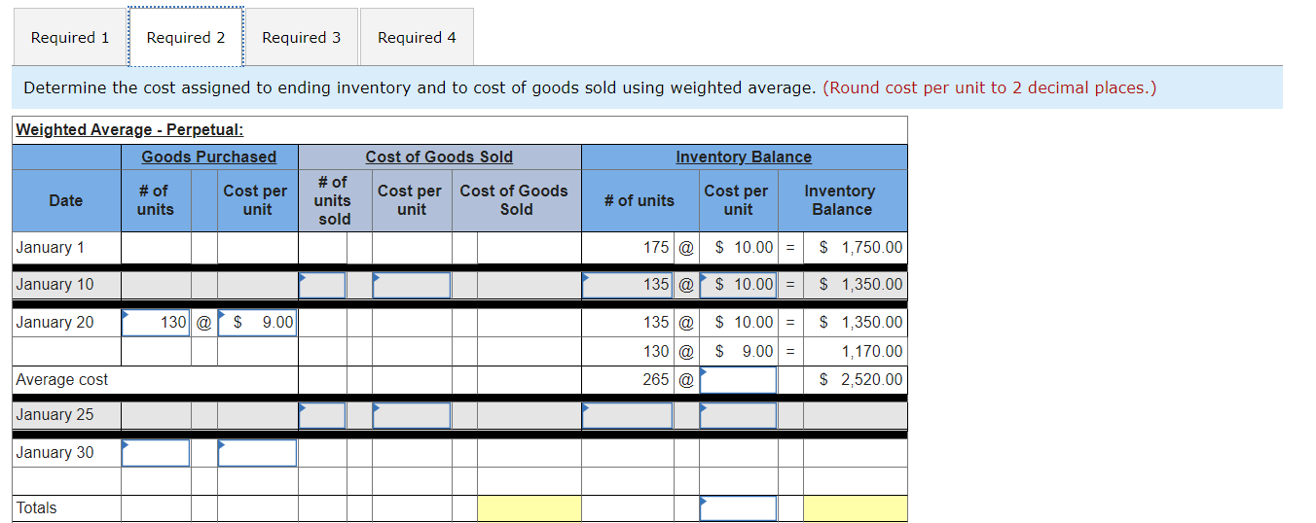This screenshot has height=523, width=1316.
Task: Go to the Required 4 tab
Action: coord(417,37)
